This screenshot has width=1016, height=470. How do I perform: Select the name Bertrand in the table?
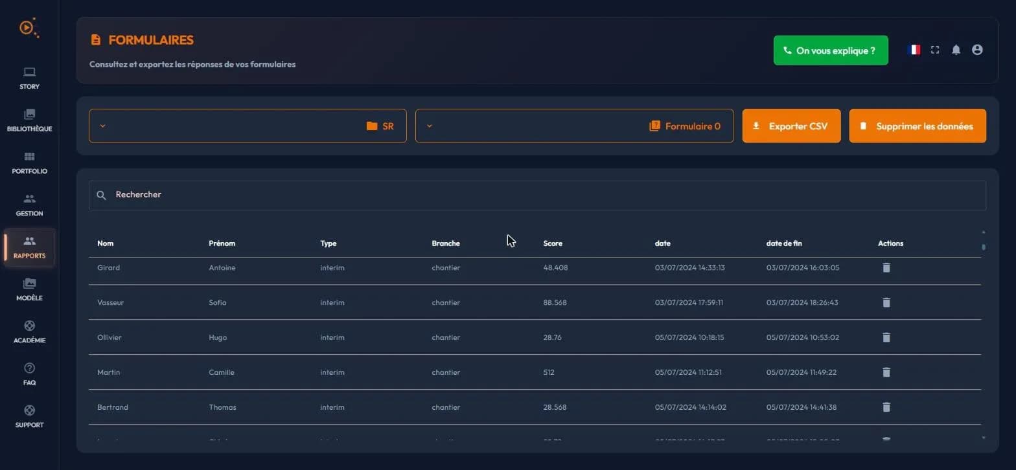(113, 407)
